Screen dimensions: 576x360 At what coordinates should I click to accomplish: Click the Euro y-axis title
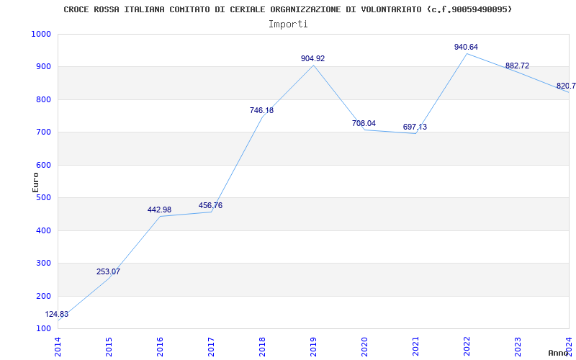point(35,182)
